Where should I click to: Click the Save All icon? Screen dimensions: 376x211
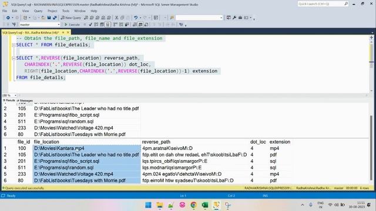tap(55, 18)
